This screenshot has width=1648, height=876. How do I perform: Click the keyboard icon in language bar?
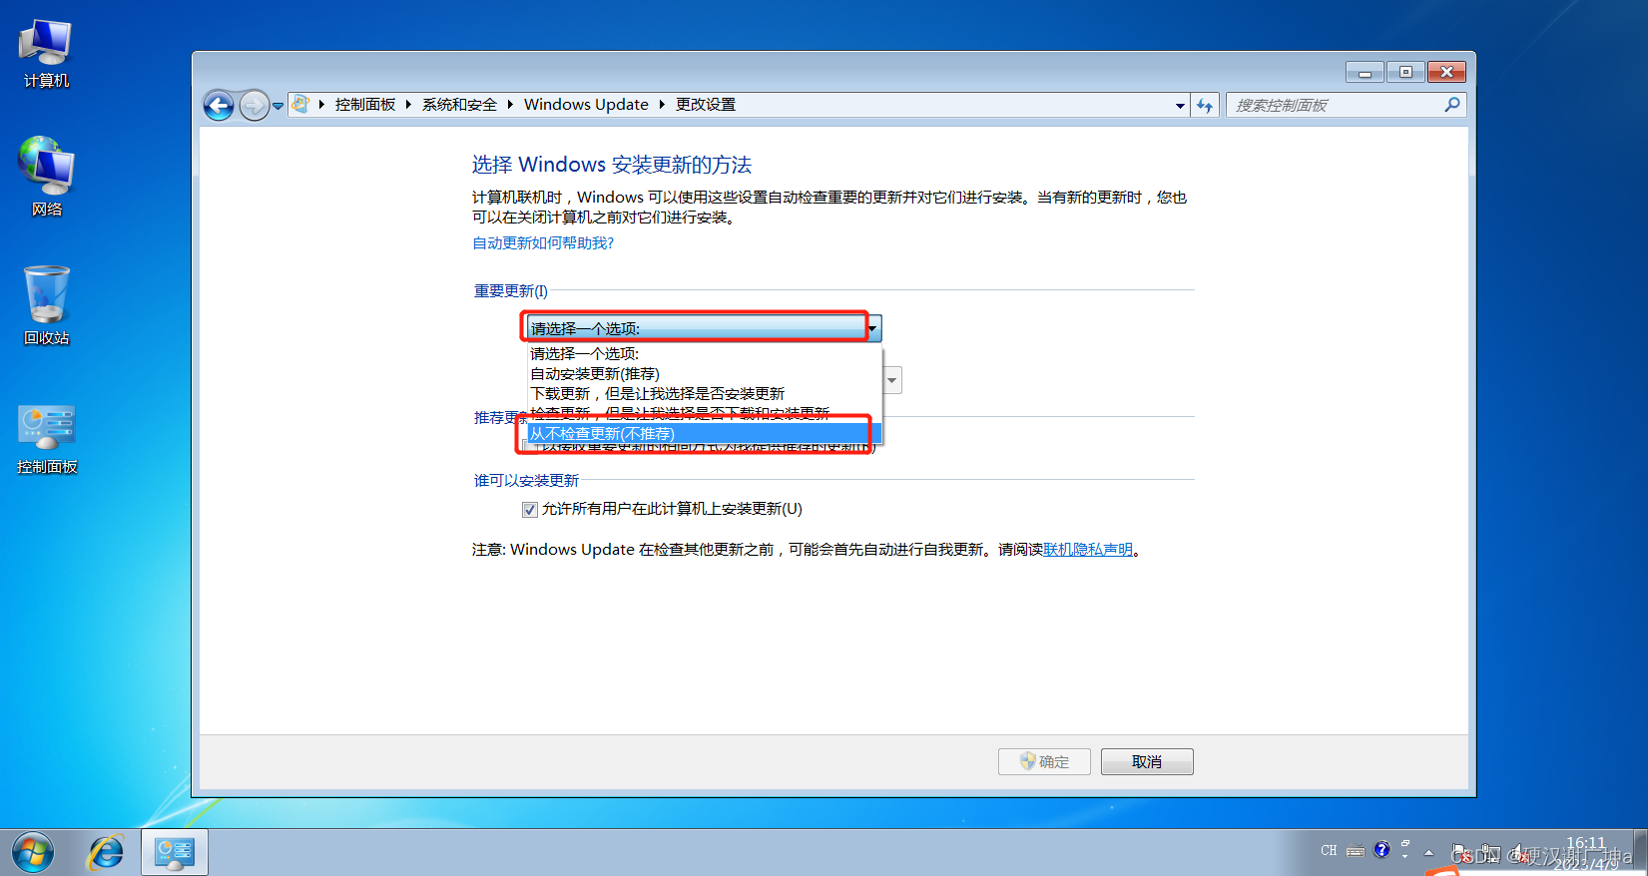1356,851
